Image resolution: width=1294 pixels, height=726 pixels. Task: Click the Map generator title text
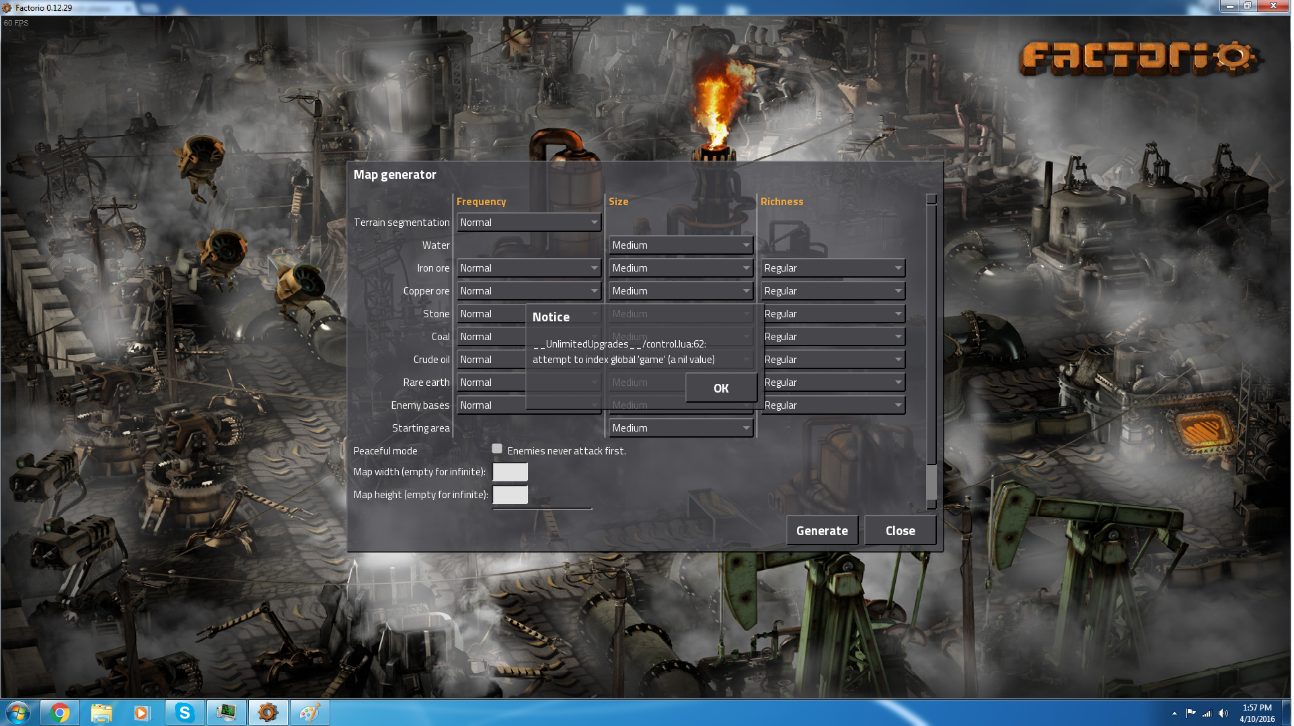(x=395, y=175)
